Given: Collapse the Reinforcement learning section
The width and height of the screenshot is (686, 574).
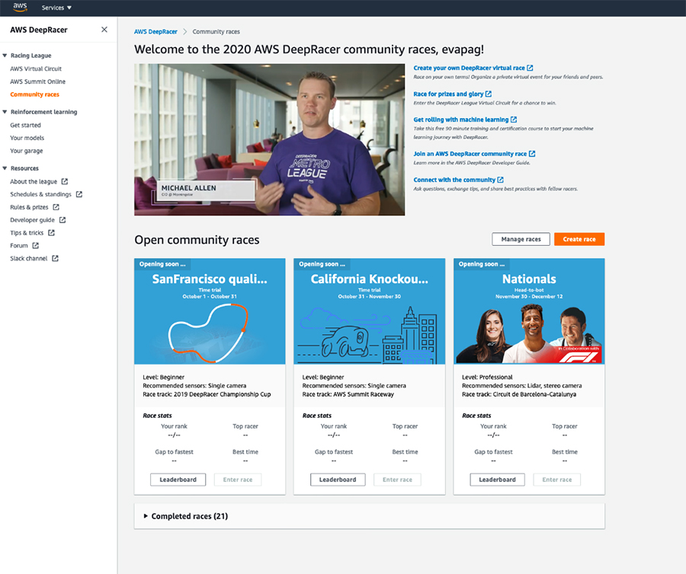Looking at the screenshot, I should [5, 113].
